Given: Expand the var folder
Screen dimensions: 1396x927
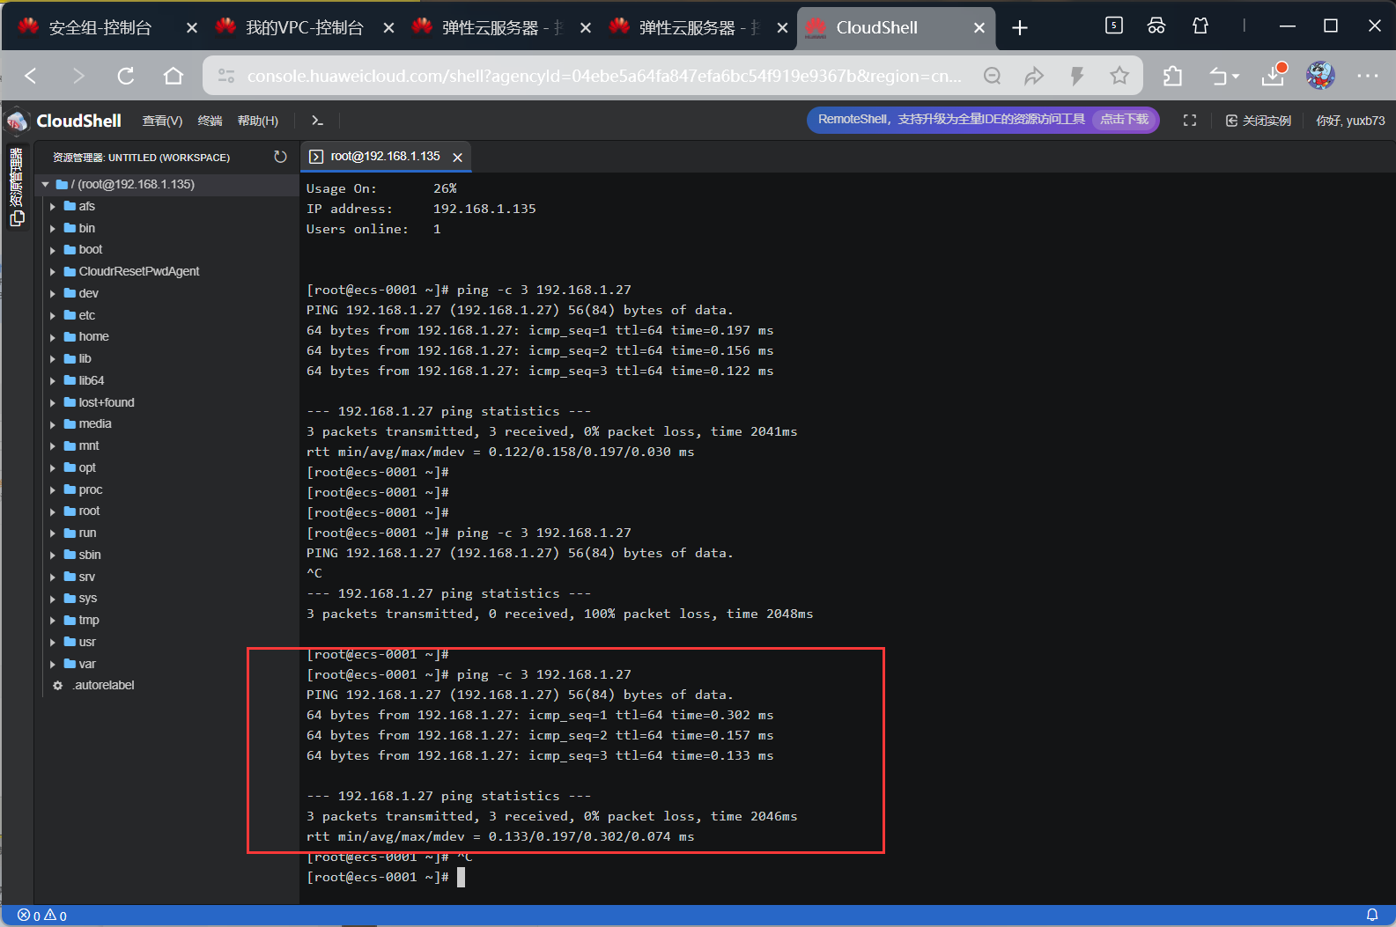Looking at the screenshot, I should pyautogui.click(x=53, y=664).
